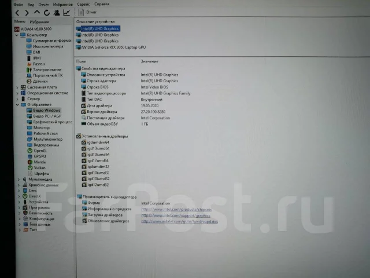Open the Видеорежимы tree item
Screen dimensions: 370x278
(43, 145)
